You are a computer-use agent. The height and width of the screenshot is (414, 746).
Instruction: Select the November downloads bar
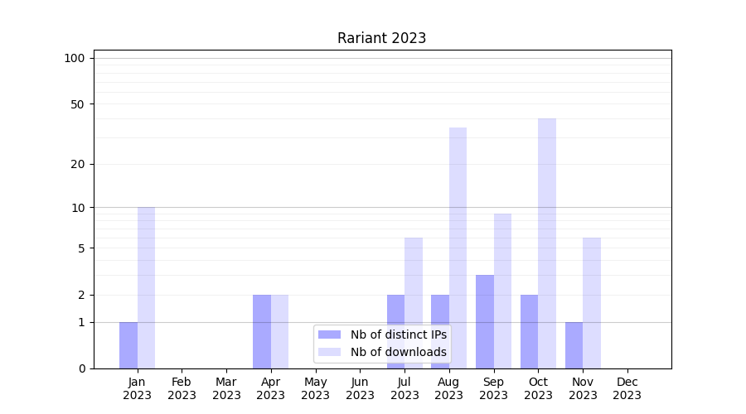[592, 302]
